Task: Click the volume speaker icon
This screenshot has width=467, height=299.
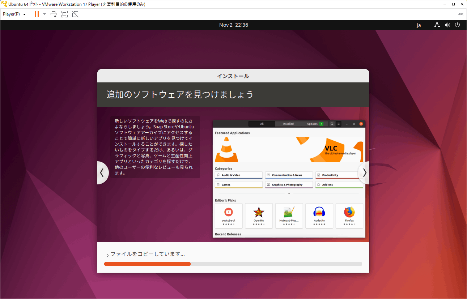Action: 447,25
